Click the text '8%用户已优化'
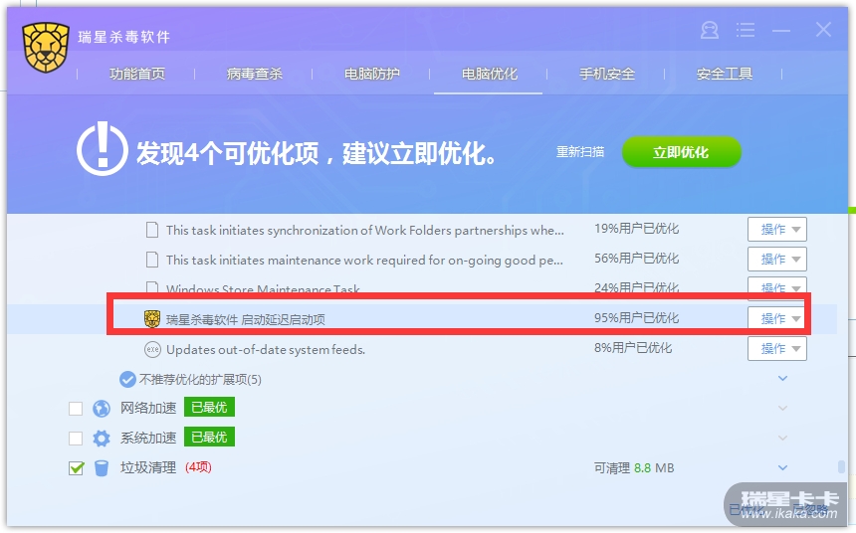Image resolution: width=856 pixels, height=533 pixels. [633, 348]
